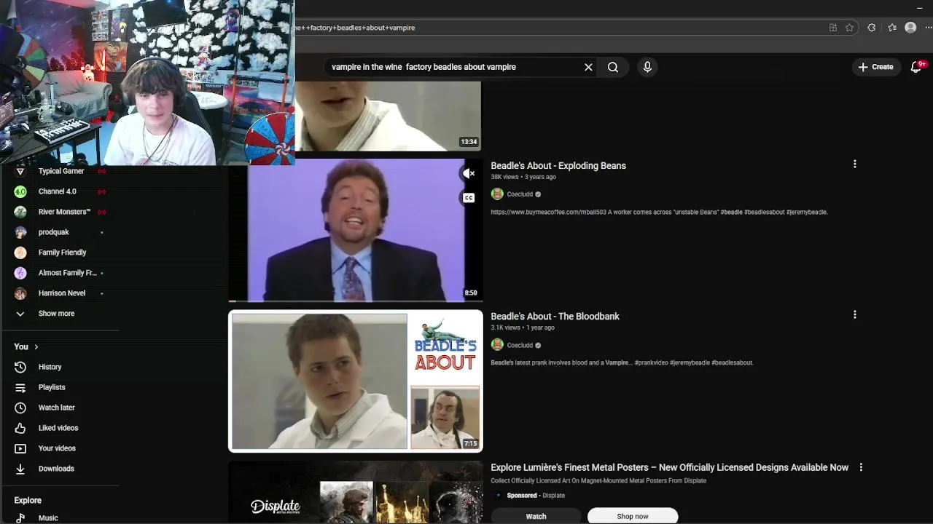
Task: Open the Exploding Beans three-dot options menu
Action: (x=855, y=164)
